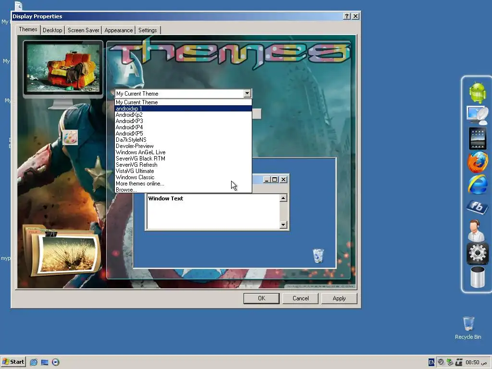Click the Media Player quick launch icon
Image resolution: width=492 pixels, height=369 pixels.
click(56, 362)
